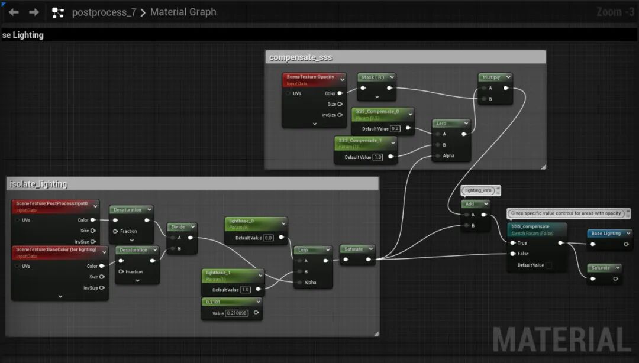Click the lightbase_1 output pin

point(259,289)
